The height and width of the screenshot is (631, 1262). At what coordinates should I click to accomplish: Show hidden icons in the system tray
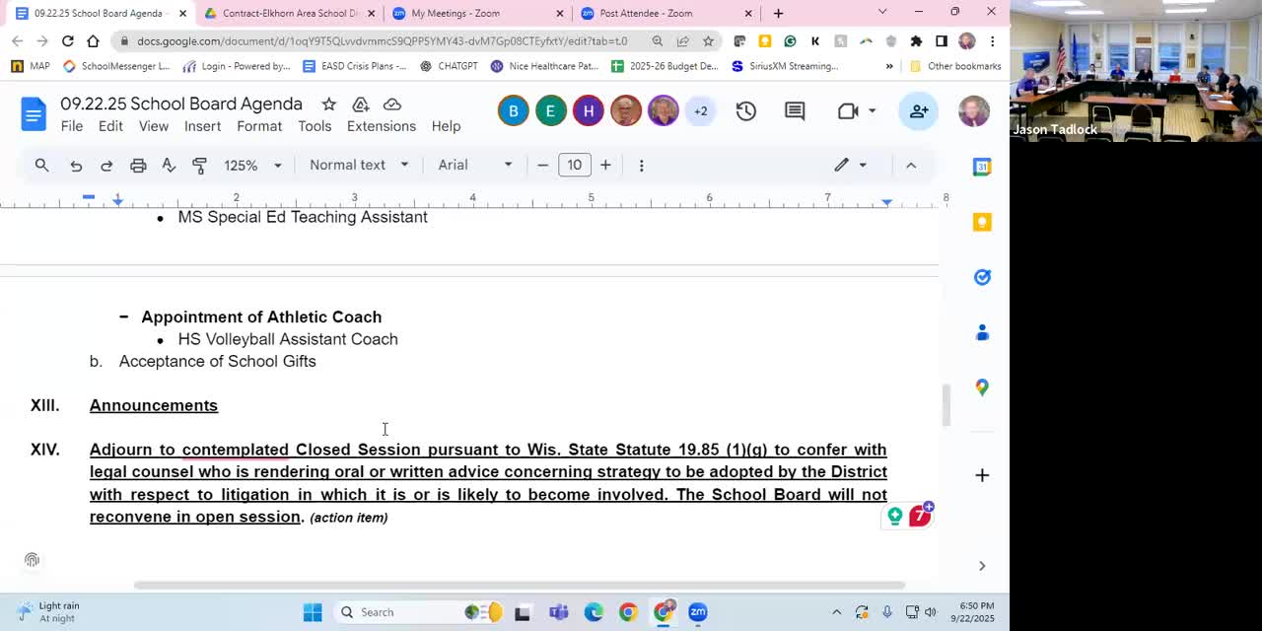tap(836, 612)
